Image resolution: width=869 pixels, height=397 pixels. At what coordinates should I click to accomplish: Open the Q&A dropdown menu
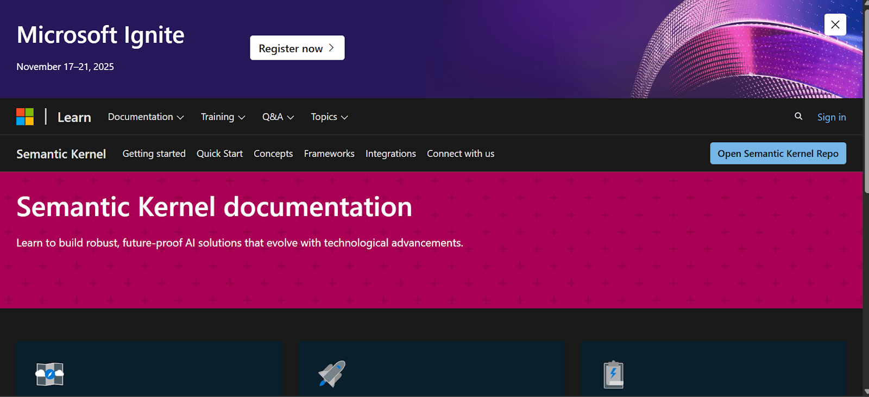click(x=278, y=117)
